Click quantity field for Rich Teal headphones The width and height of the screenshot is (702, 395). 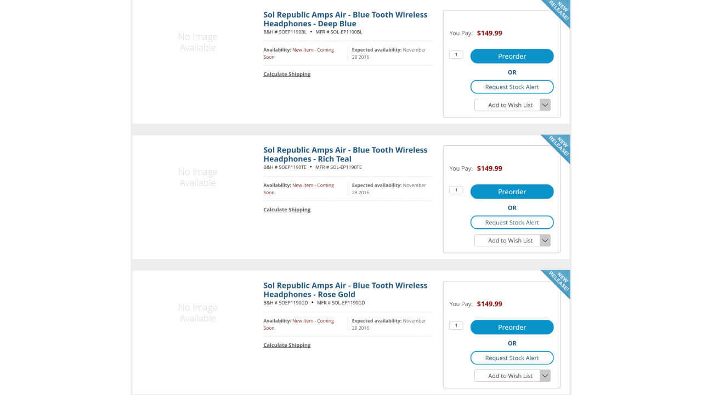[x=456, y=190]
